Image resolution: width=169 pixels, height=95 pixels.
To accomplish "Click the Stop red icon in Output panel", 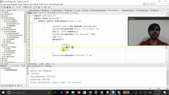I will click(x=28, y=72).
